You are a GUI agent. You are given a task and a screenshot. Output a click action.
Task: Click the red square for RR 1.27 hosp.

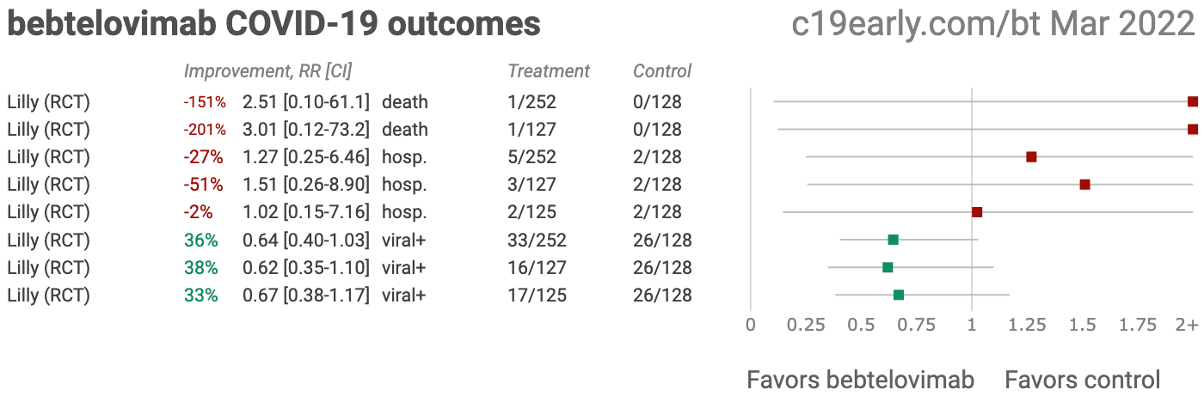point(1031,156)
